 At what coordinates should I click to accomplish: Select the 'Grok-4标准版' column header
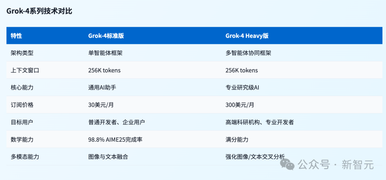[x=106, y=36]
